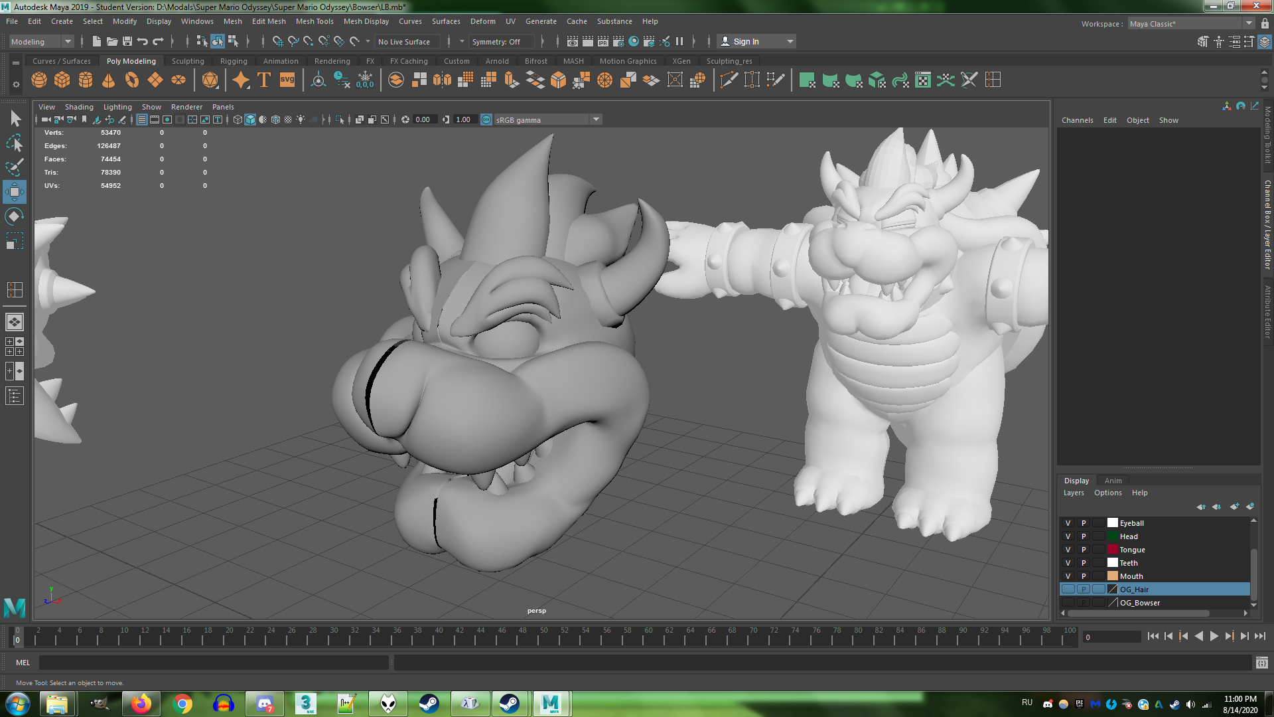Click the Open scene folder icon
The image size is (1274, 717).
click(112, 41)
